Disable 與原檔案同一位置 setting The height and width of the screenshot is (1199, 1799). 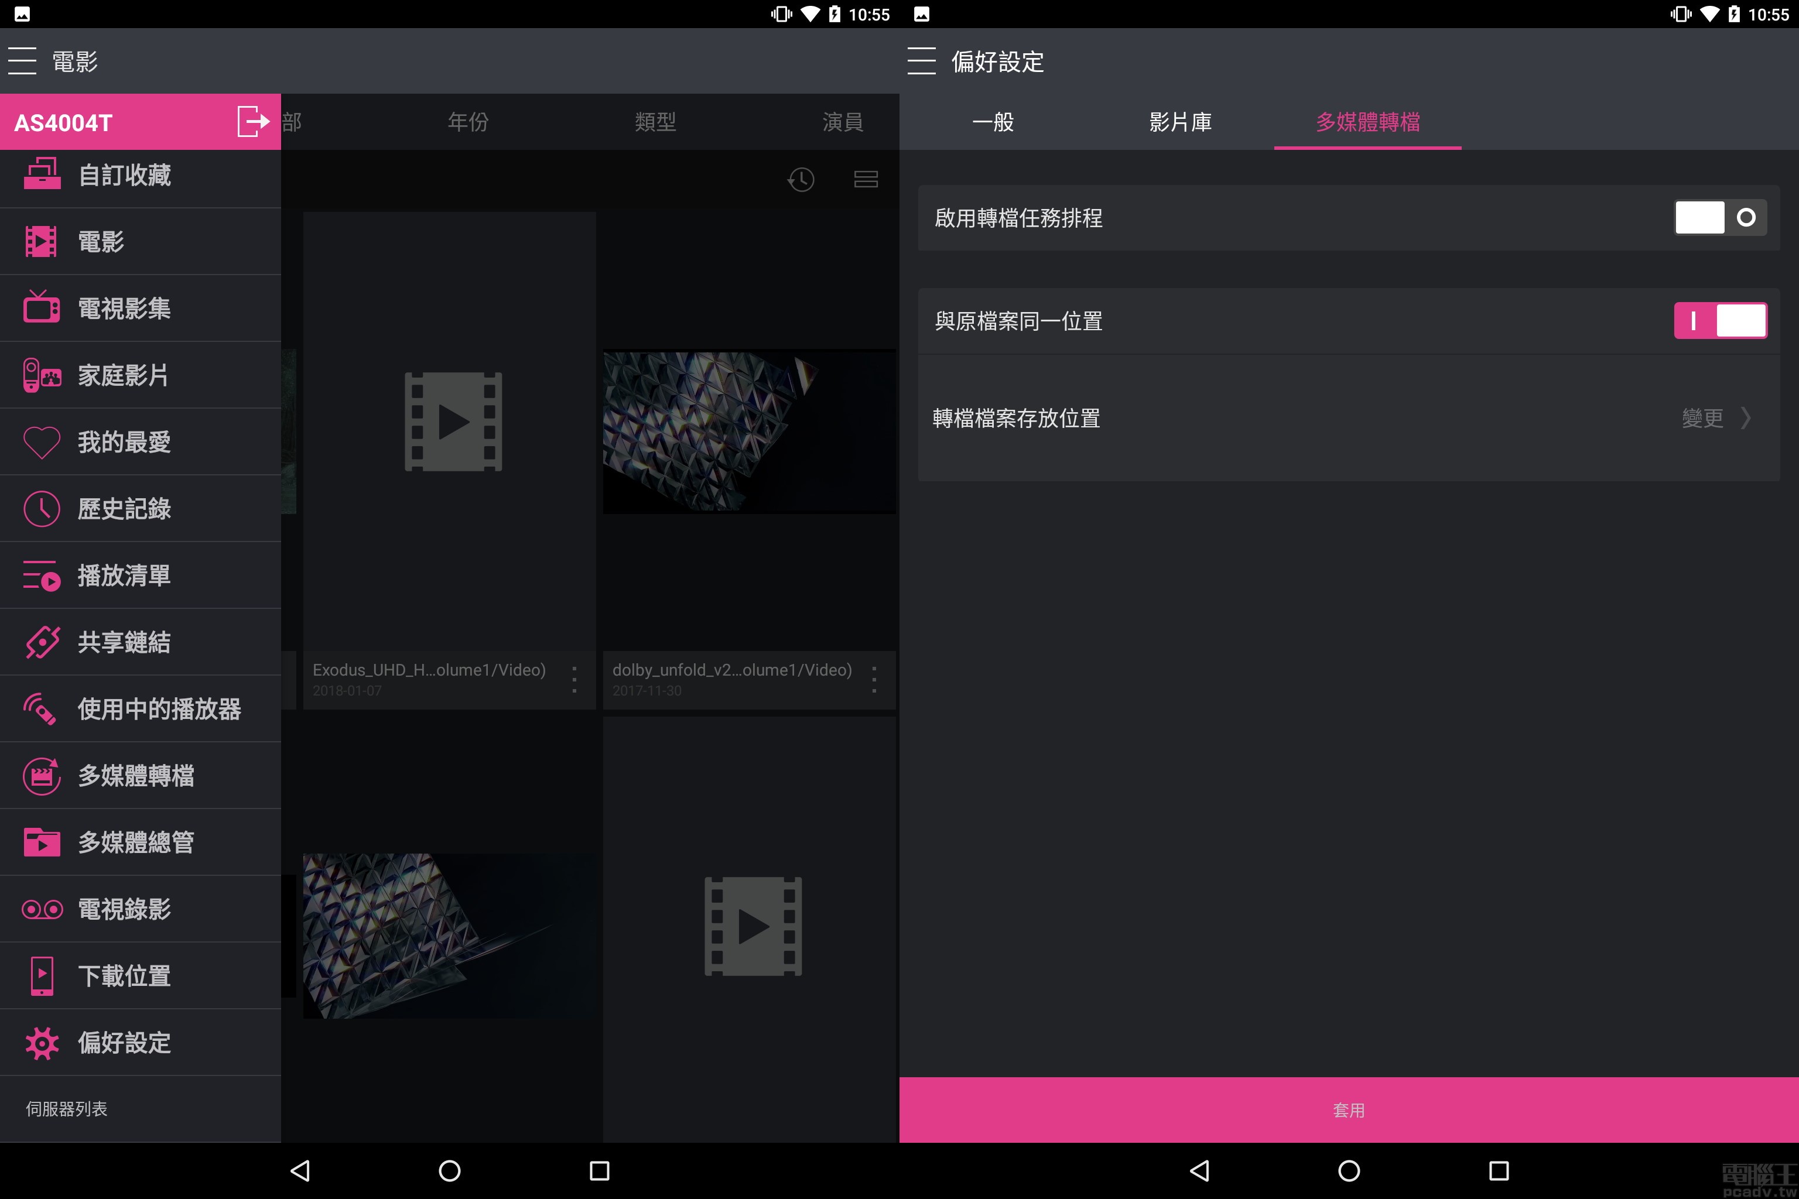(1720, 320)
